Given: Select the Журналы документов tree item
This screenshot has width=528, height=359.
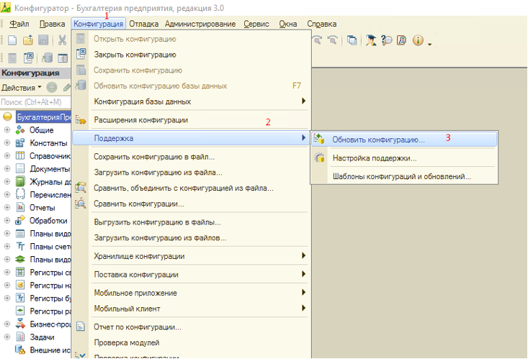Looking at the screenshot, I should (x=50, y=182).
